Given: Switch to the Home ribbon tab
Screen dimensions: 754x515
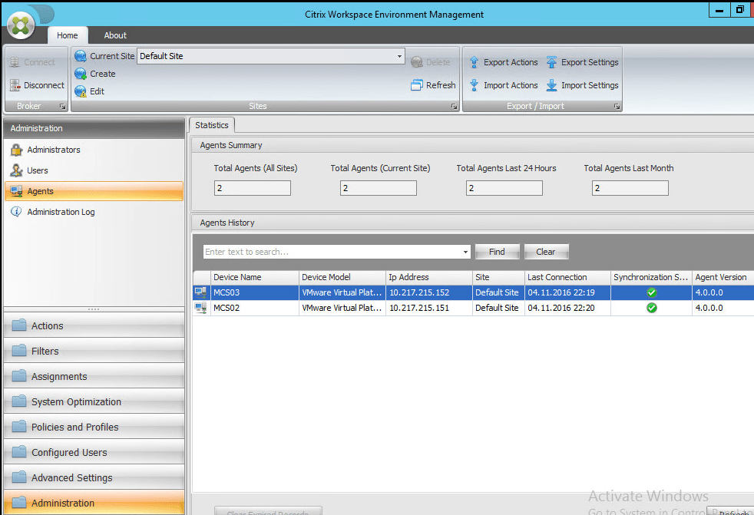Looking at the screenshot, I should coord(68,35).
